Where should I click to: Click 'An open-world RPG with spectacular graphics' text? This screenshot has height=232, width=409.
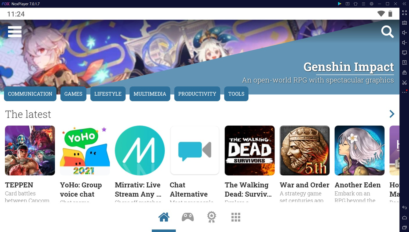318,80
